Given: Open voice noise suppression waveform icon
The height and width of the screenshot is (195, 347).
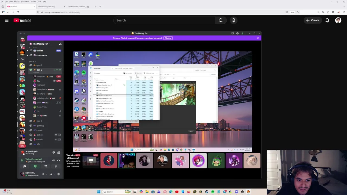Looking at the screenshot, I should click(x=53, y=160).
